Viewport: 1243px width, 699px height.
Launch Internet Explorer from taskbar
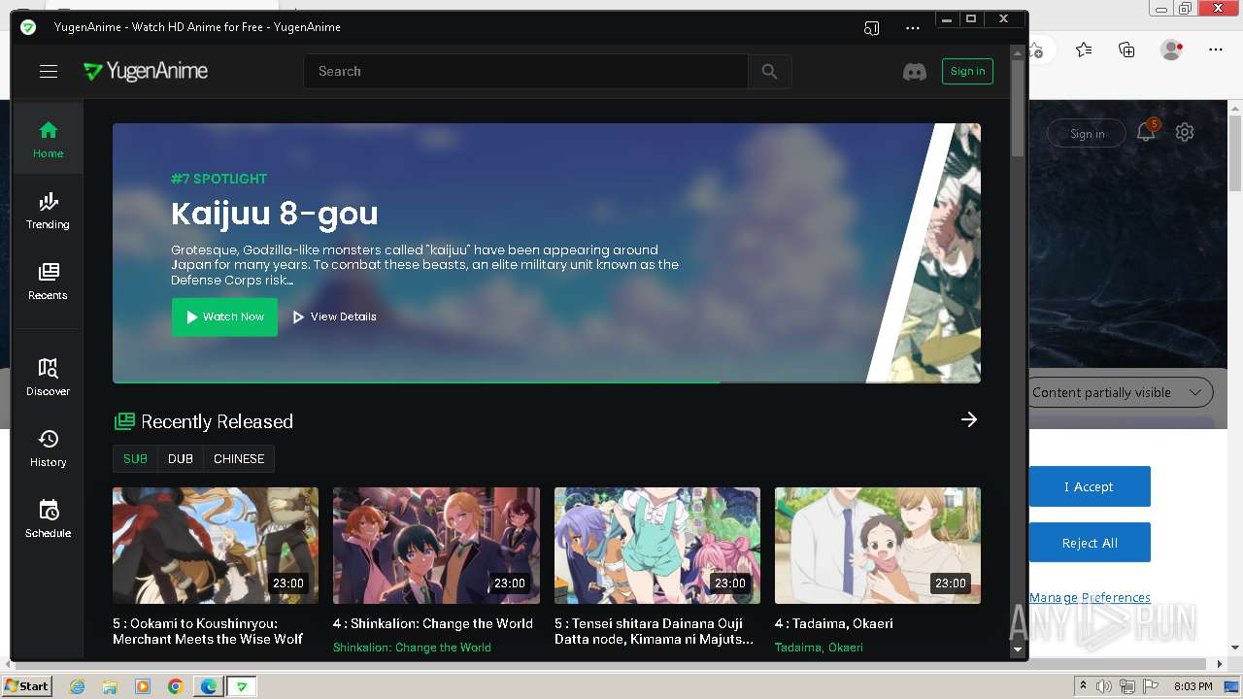tap(77, 686)
